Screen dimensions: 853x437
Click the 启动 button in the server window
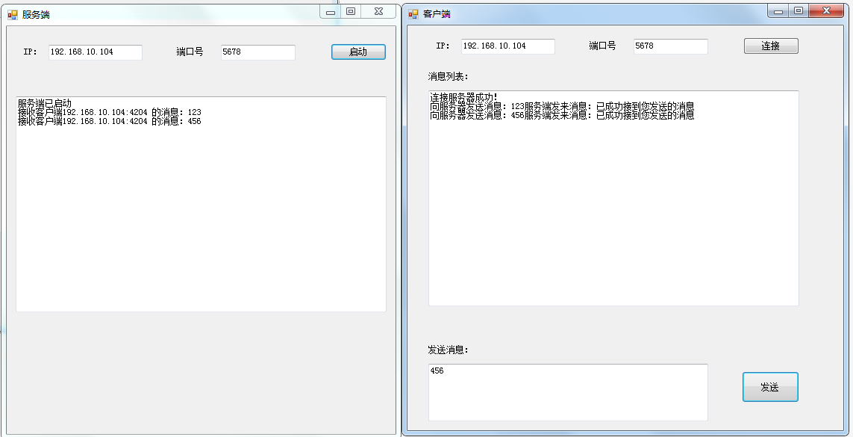point(358,52)
